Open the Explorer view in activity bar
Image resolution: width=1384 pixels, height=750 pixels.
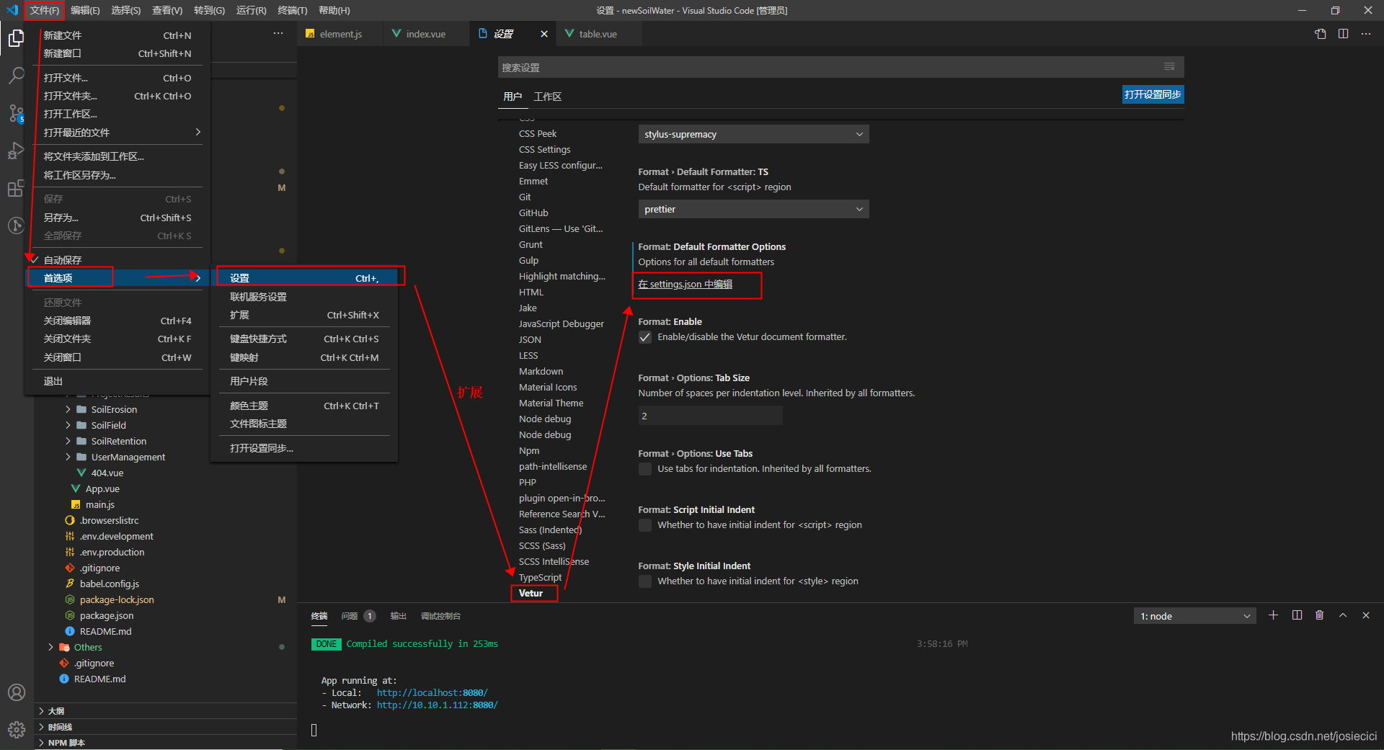tap(16, 38)
